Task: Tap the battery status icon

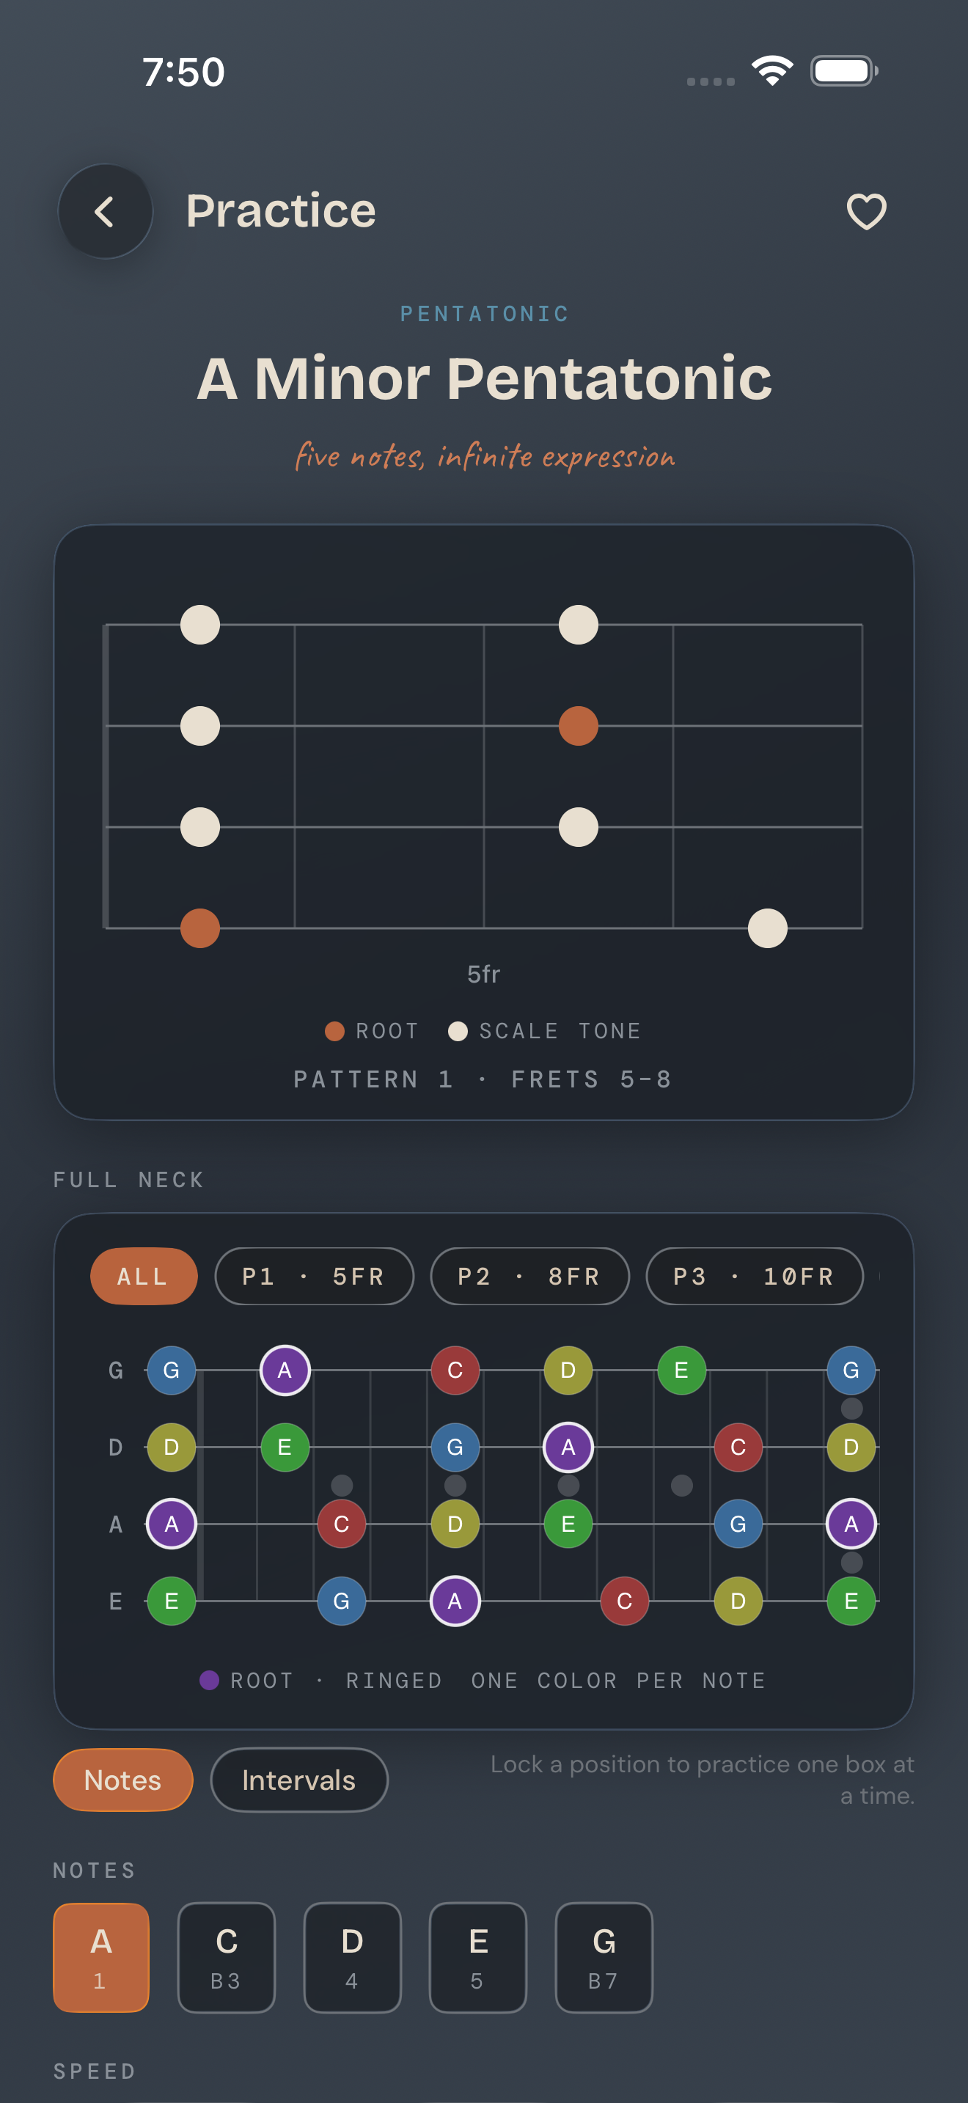Action: (x=844, y=71)
